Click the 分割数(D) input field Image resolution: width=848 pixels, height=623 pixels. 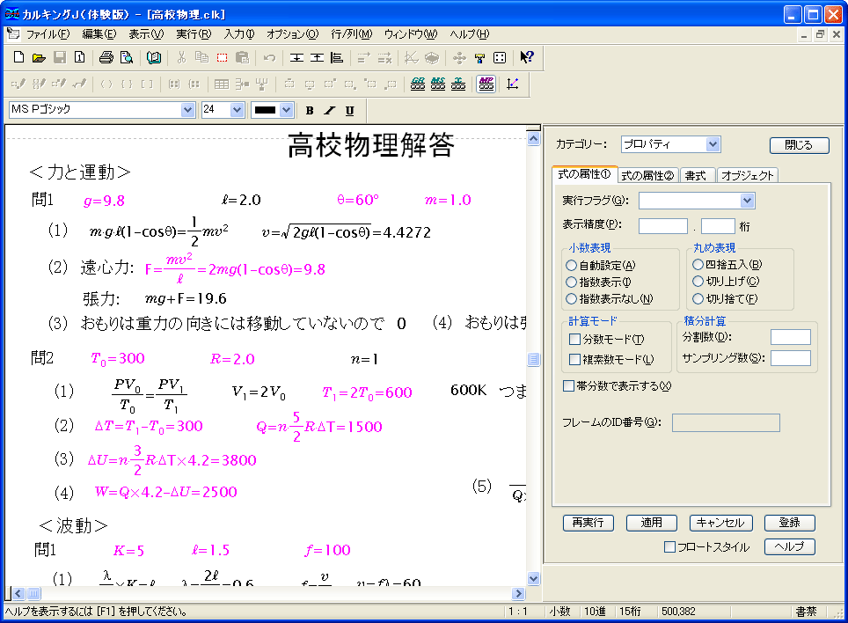click(790, 337)
